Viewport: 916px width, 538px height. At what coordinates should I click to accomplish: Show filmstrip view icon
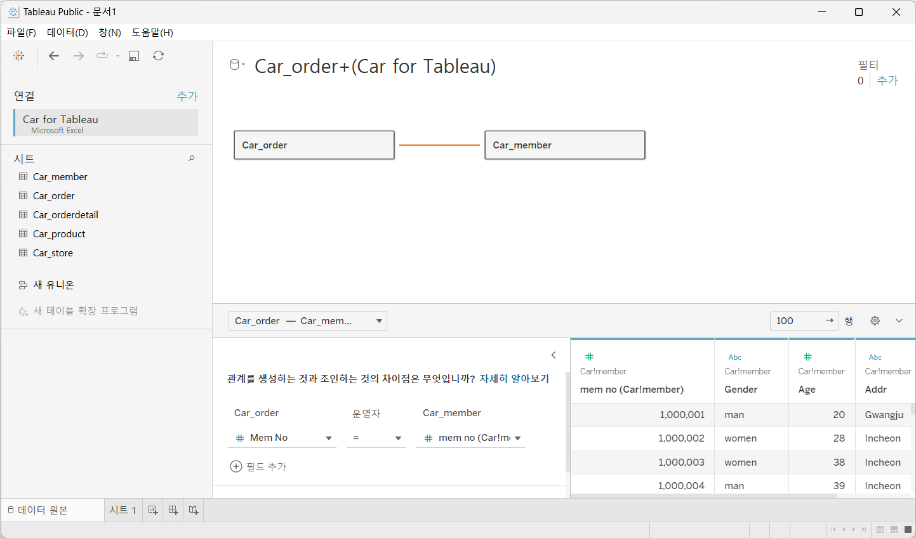point(894,530)
